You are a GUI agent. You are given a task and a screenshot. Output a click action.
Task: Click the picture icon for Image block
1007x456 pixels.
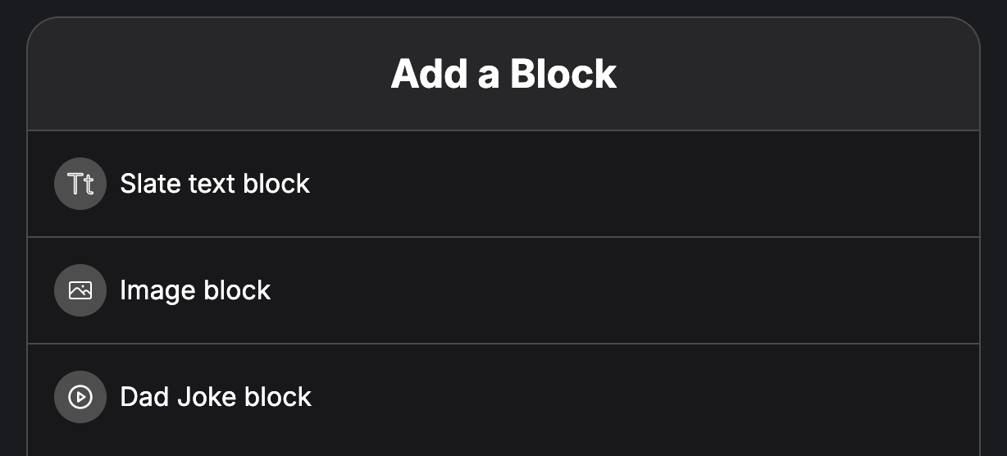80,290
